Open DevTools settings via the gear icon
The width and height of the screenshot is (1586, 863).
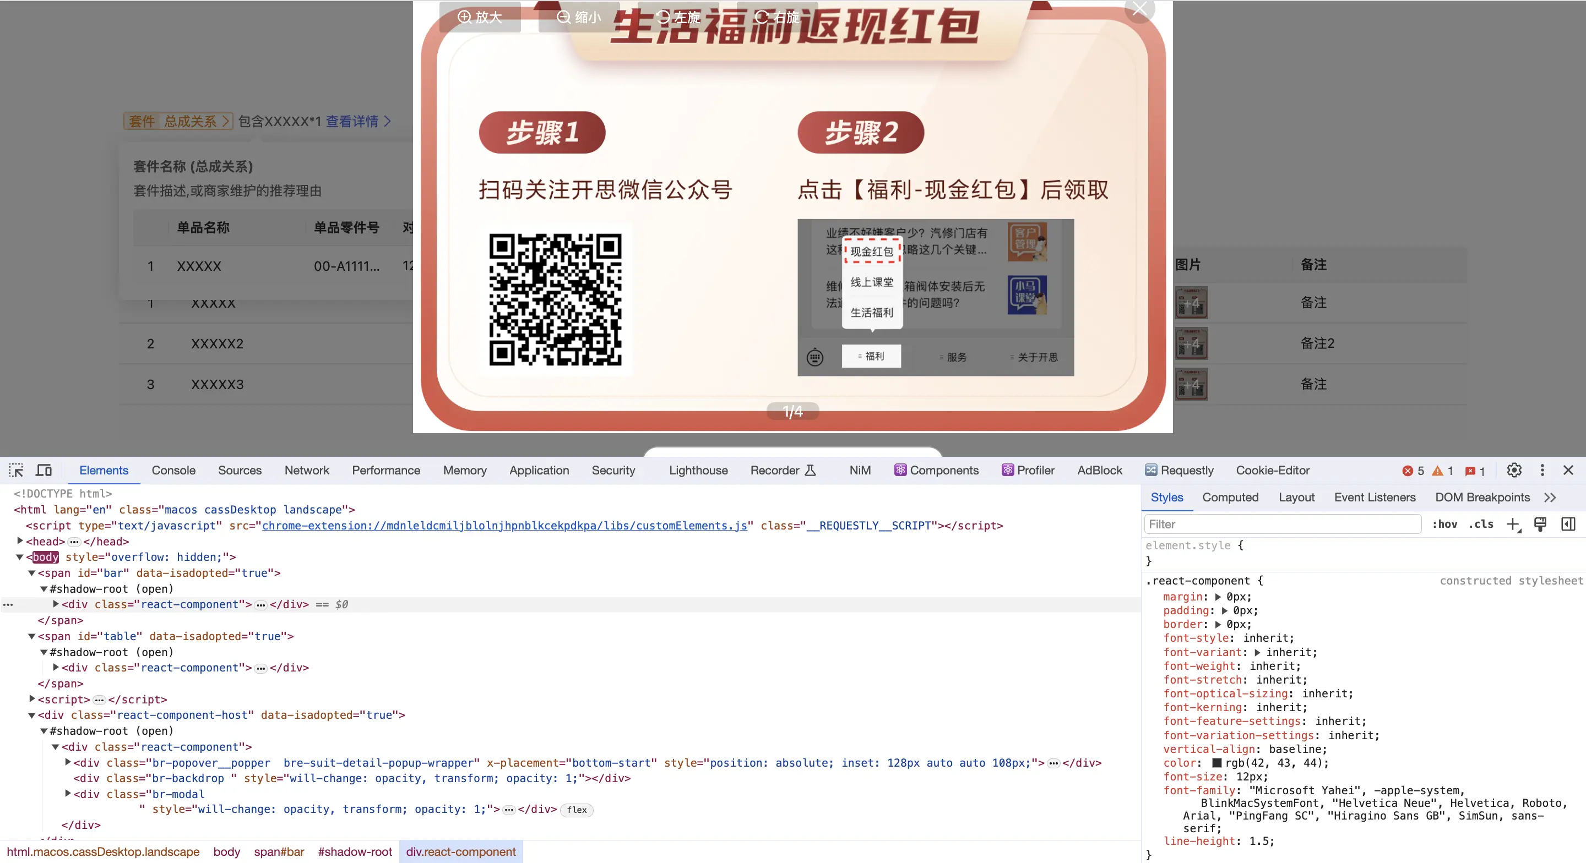(x=1514, y=469)
